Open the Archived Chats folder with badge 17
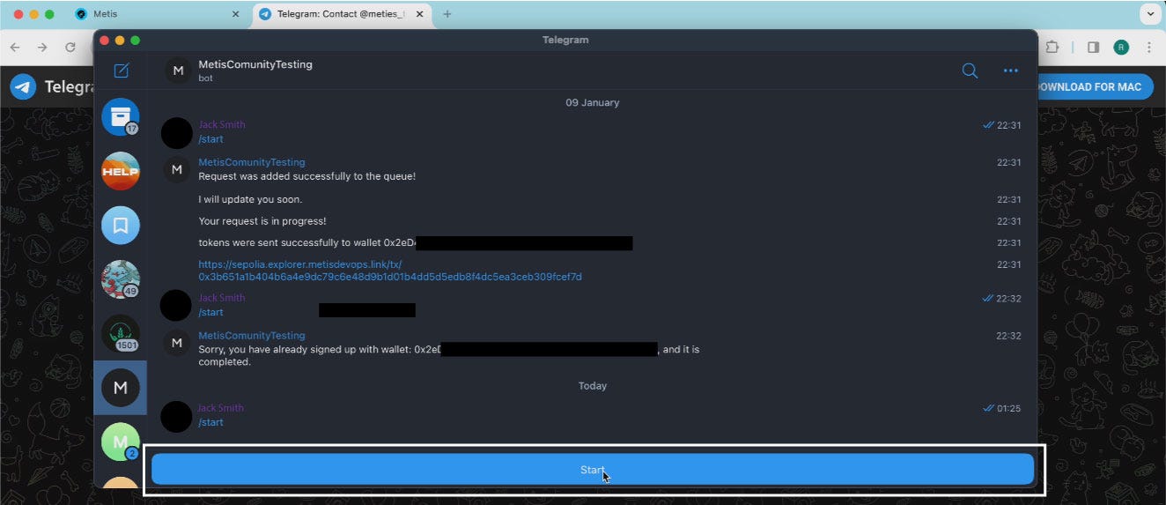1166x505 pixels. point(121,116)
